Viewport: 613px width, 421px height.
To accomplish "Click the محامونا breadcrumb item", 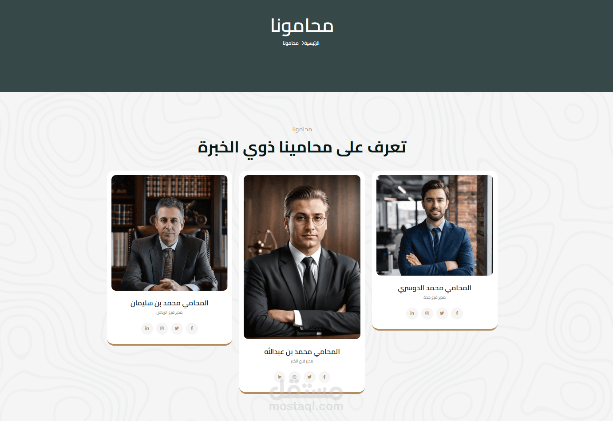I will (291, 43).
